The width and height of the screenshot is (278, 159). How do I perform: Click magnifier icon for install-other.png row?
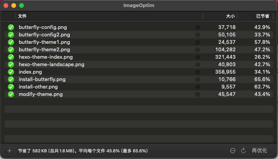click(197, 87)
